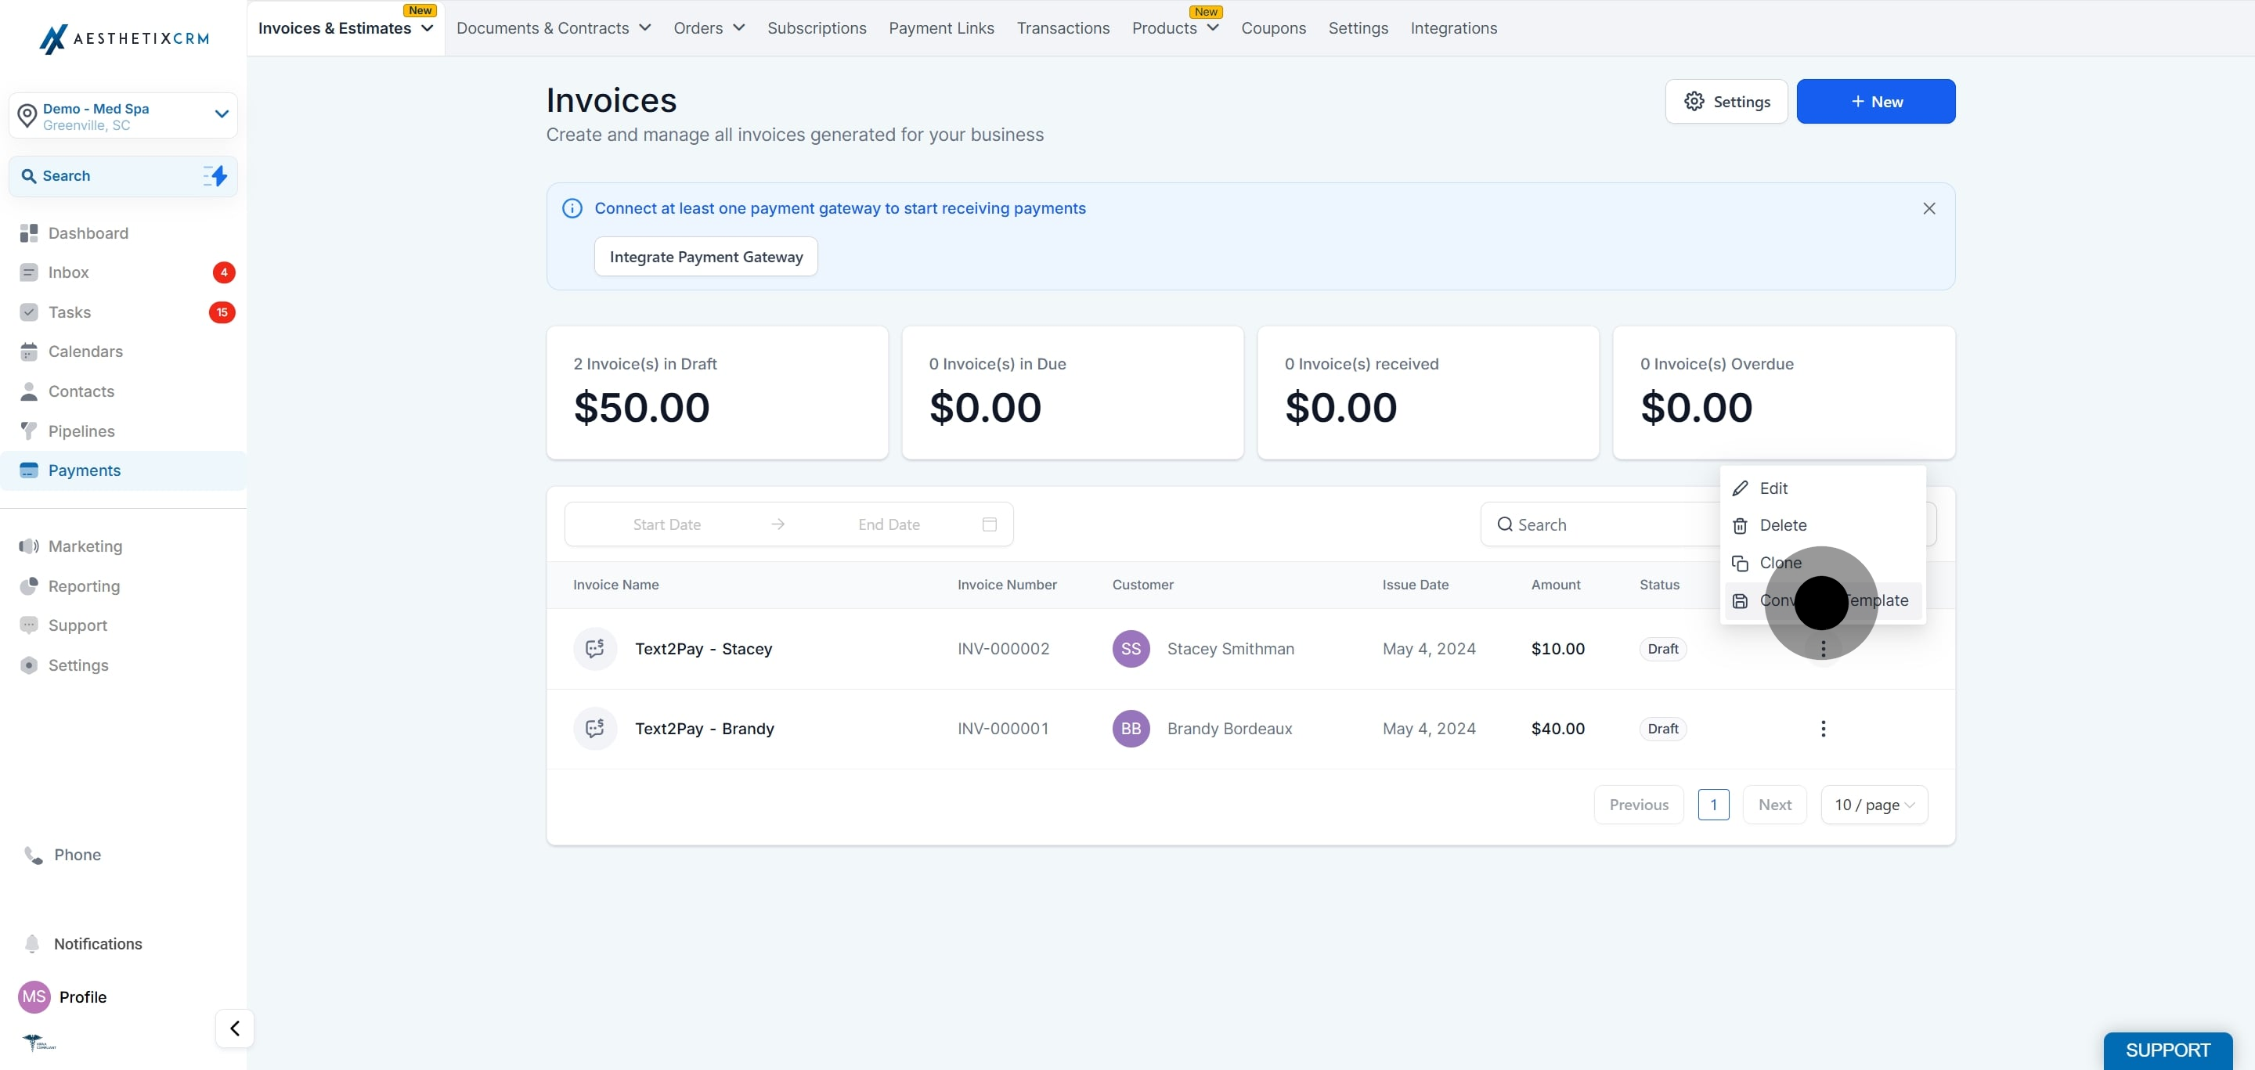Open the Text2Pay - Brandy invoice
The height and width of the screenshot is (1070, 2255).
tap(704, 729)
